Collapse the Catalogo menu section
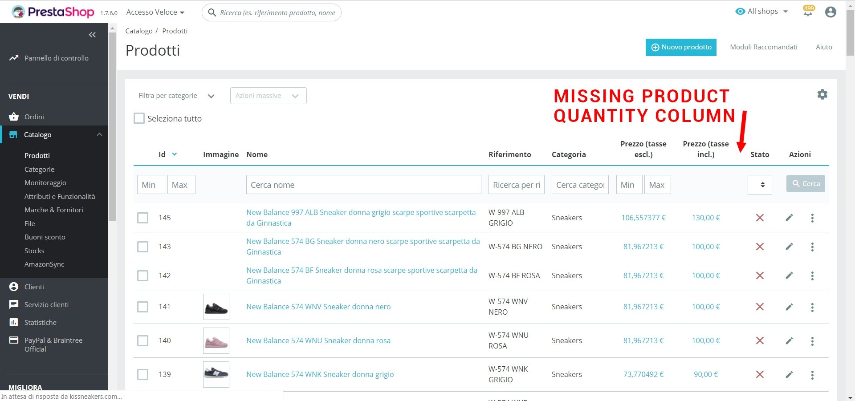Viewport: 855px width, 401px height. click(99, 134)
